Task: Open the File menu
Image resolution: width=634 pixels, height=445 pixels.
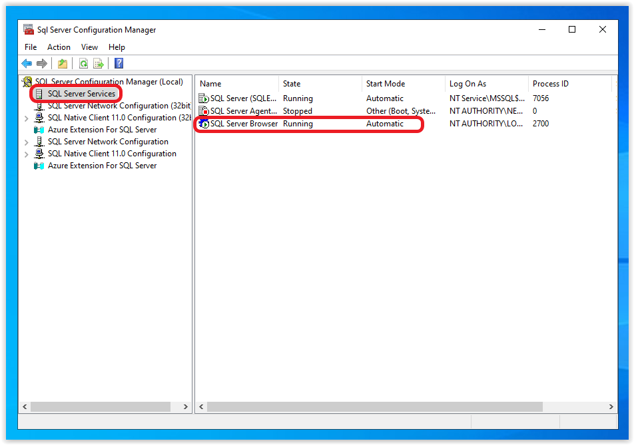Action: [31, 47]
